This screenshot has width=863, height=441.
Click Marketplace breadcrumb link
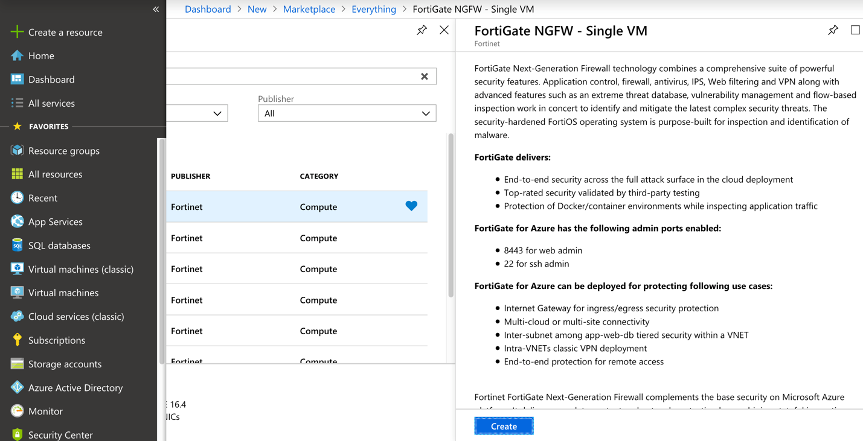pos(309,9)
